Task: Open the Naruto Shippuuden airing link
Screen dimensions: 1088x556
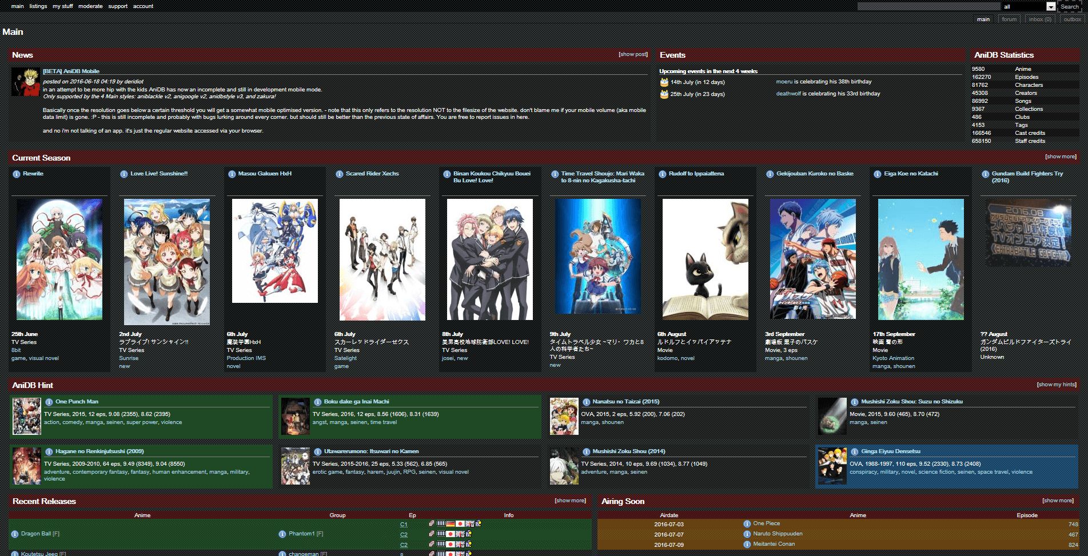Action: pyautogui.click(x=778, y=534)
